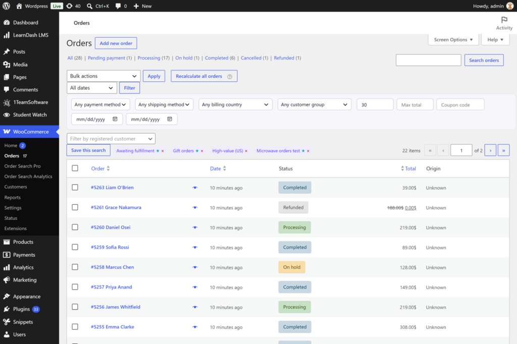
Task: Open the Activity flag panel
Action: click(504, 23)
